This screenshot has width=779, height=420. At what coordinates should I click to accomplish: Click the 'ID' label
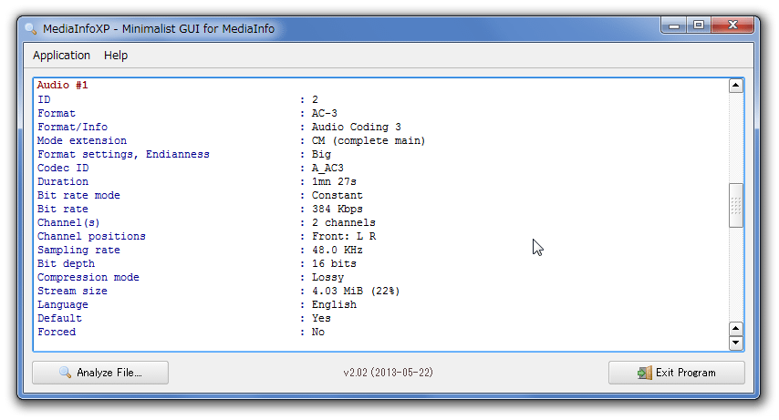[44, 100]
